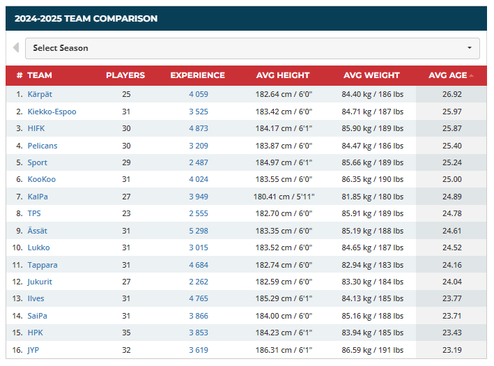Select JYP average height 186.31 cm / 6'1"

pos(284,350)
